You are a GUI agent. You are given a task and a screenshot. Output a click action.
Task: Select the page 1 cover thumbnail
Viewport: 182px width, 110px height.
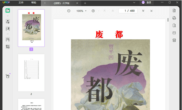31,28
